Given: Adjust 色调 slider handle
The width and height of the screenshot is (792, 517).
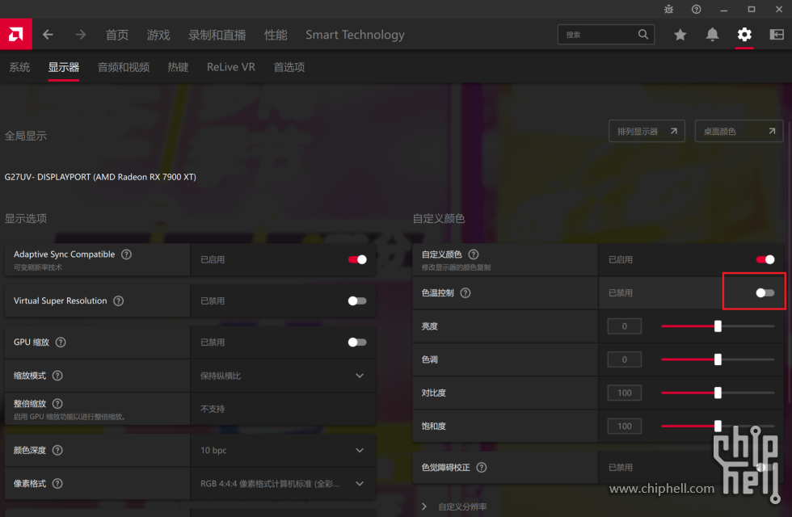Looking at the screenshot, I should tap(718, 359).
